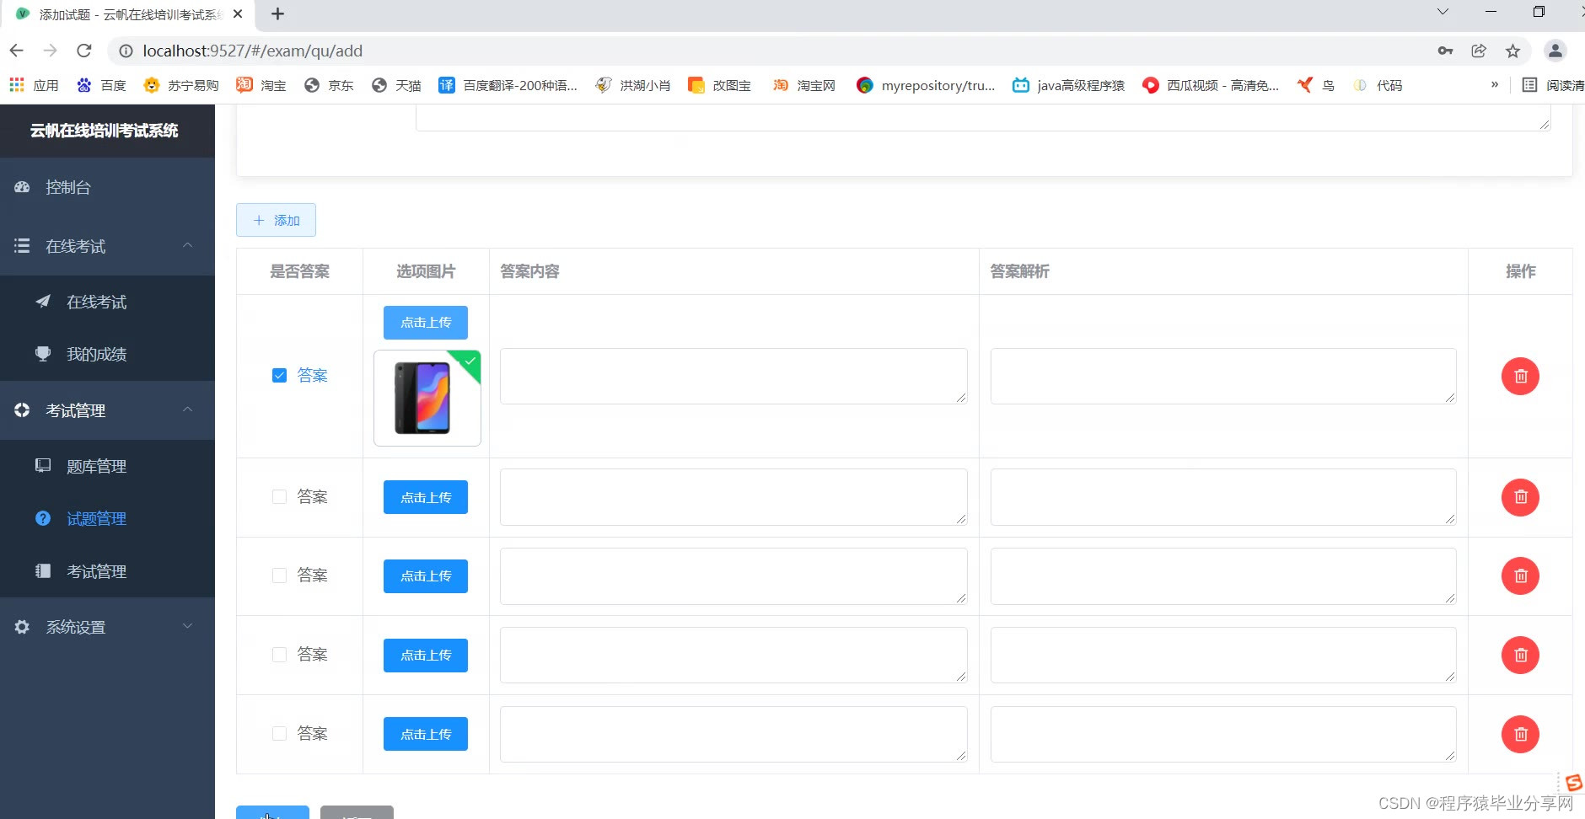Click the uploaded phone image thumbnail
The height and width of the screenshot is (819, 1585).
click(427, 398)
